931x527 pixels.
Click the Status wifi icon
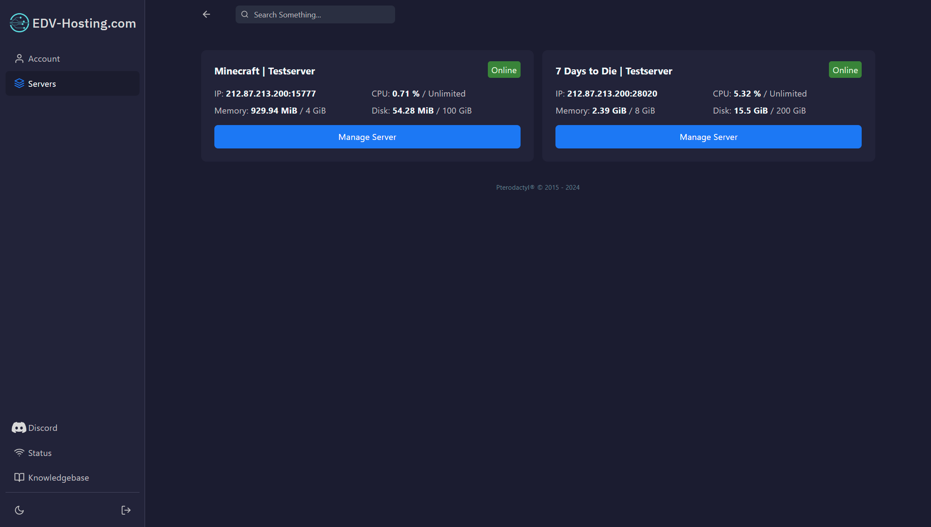click(x=19, y=453)
